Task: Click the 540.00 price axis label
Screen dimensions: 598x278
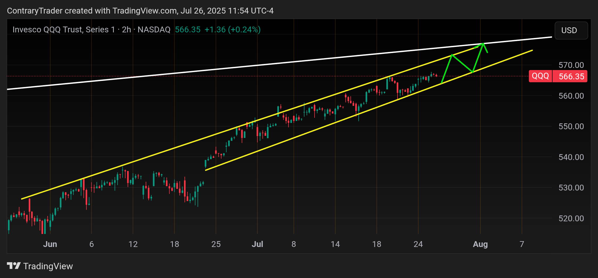Action: (571, 157)
